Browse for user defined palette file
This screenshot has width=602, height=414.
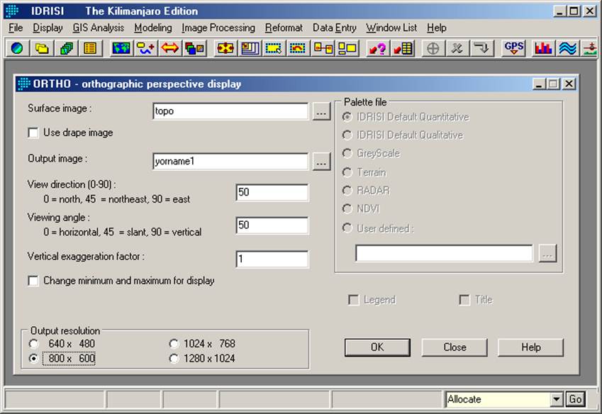pos(547,254)
